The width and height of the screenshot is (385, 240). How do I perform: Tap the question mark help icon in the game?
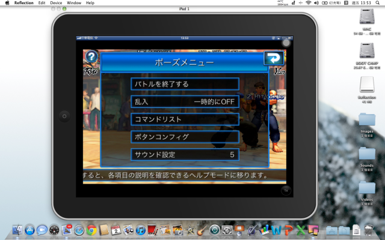click(x=91, y=57)
